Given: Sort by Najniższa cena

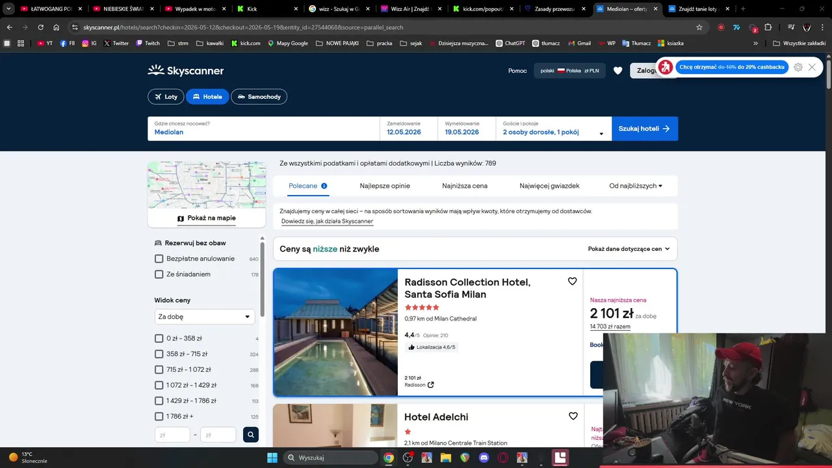Looking at the screenshot, I should coord(465,186).
